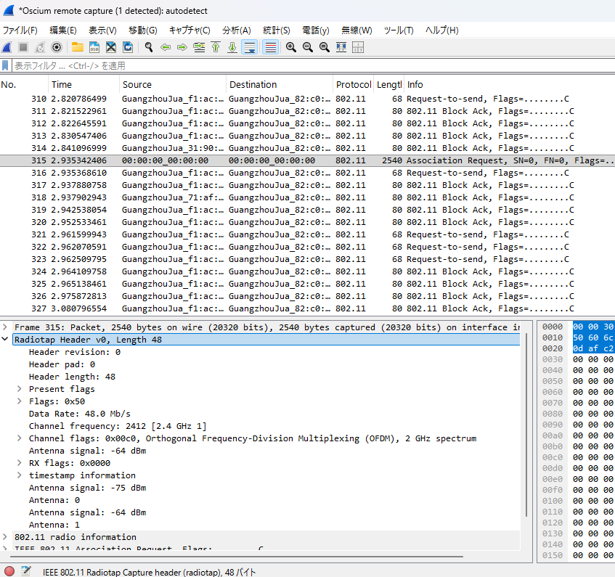The width and height of the screenshot is (615, 577).
Task: Open the 分析(A) menu
Action: tap(237, 30)
